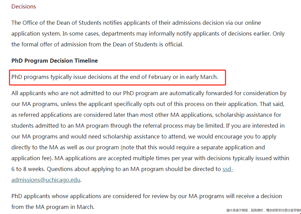Click the "PhD Program Decision Timeline" bold heading
301x214 pixels.
pyautogui.click(x=55, y=61)
